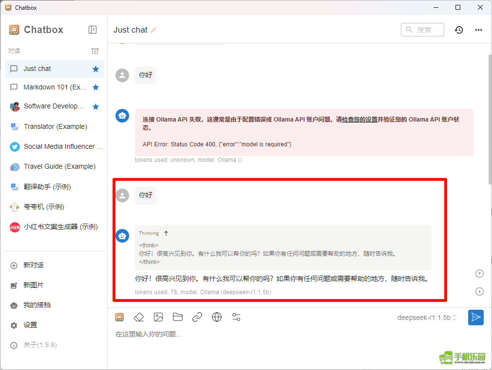The height and width of the screenshot is (370, 492).
Task: Open chat history clock icon
Action: pyautogui.click(x=459, y=30)
